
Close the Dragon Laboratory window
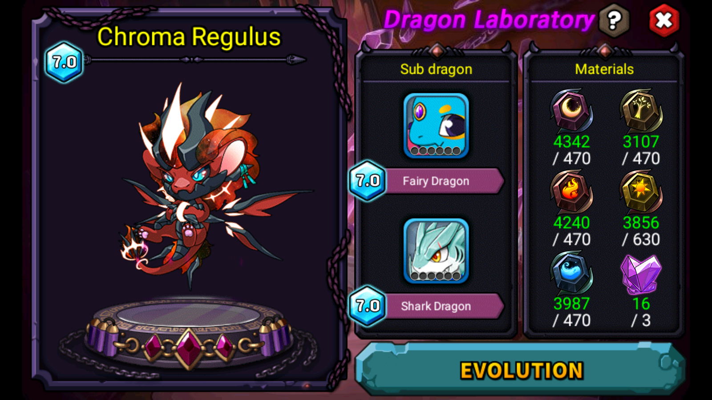[664, 20]
